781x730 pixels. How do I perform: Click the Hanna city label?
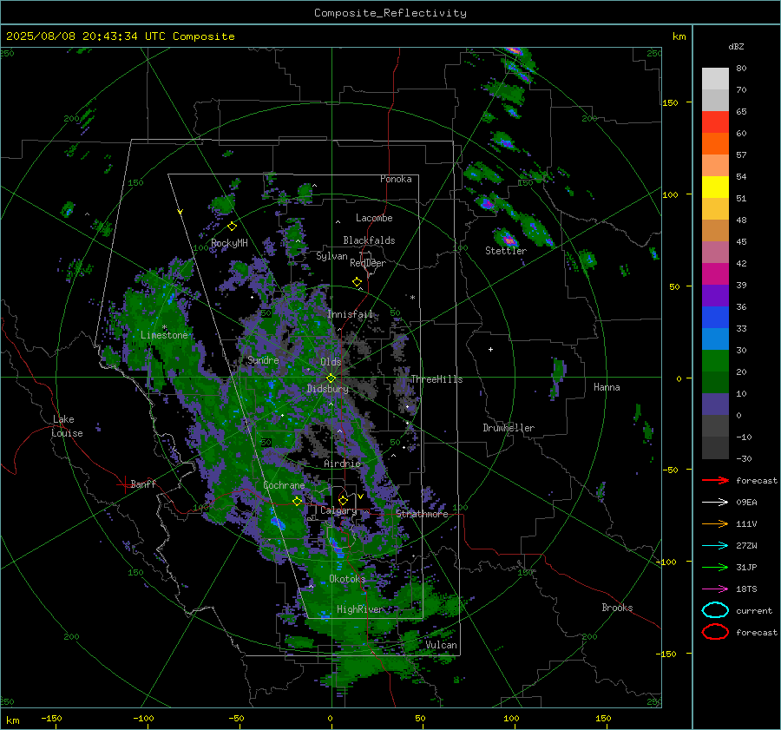point(607,387)
